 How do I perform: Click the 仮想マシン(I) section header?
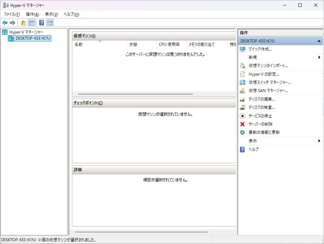154,36
